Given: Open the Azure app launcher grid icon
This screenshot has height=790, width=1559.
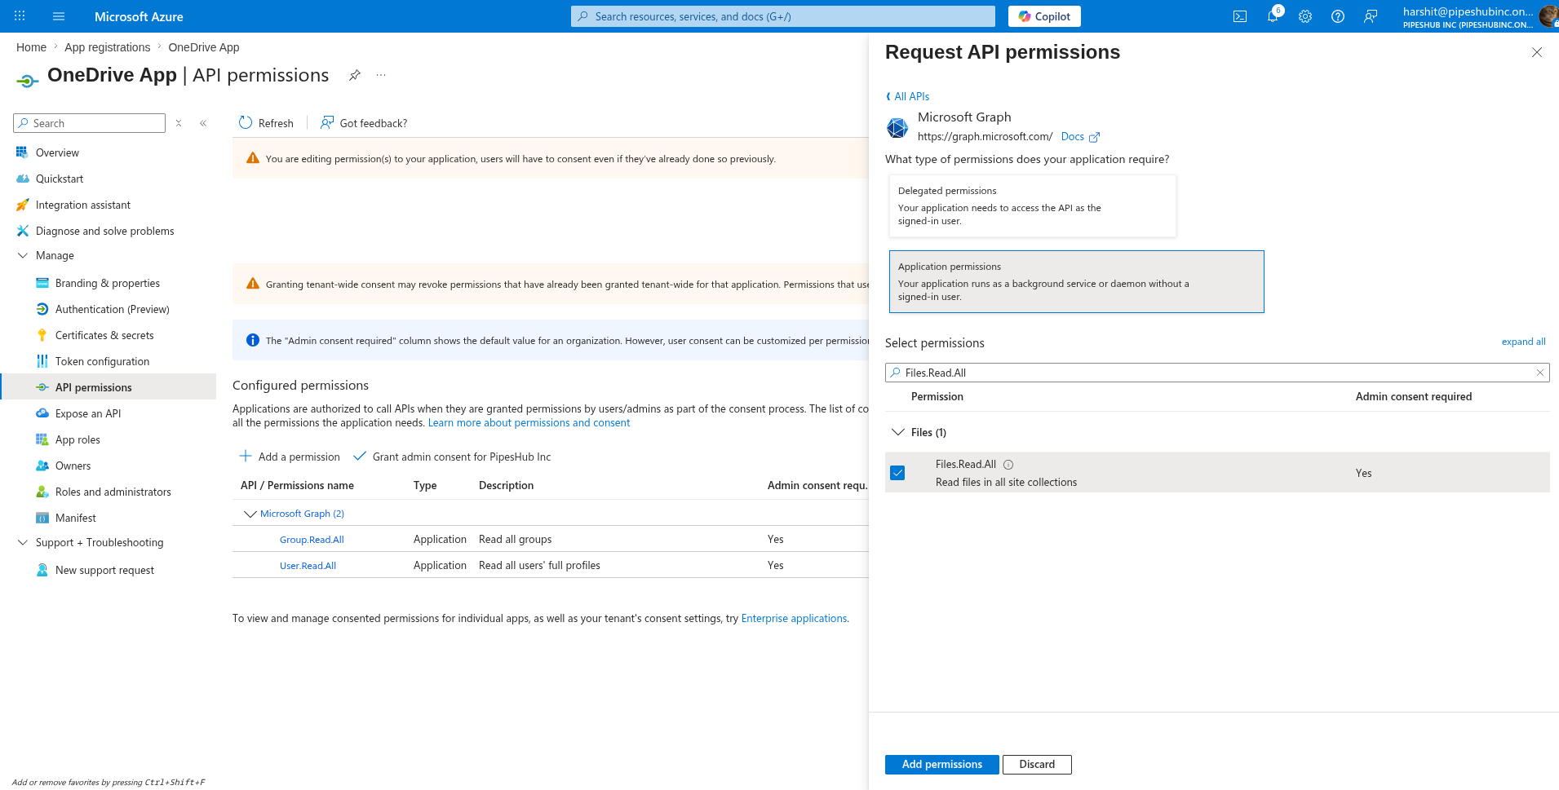Looking at the screenshot, I should 20,16.
